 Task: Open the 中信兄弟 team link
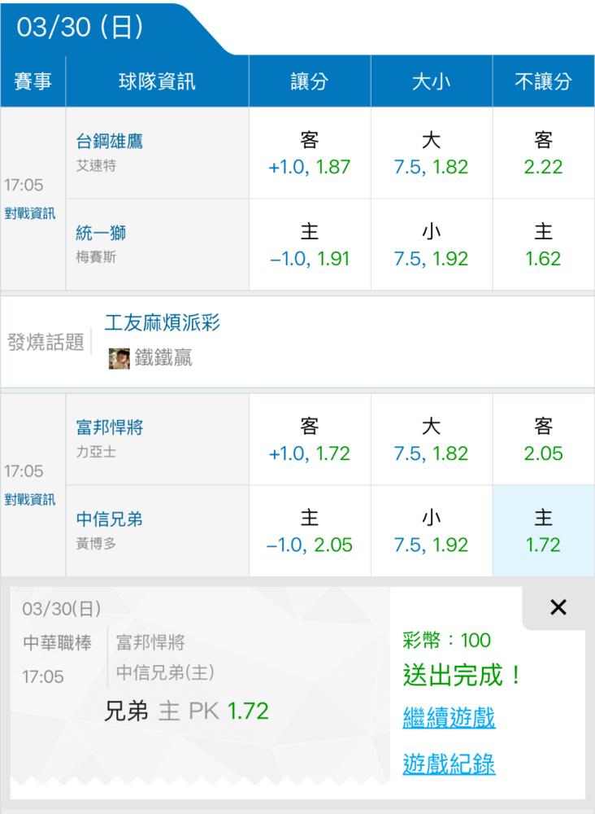pos(110,519)
